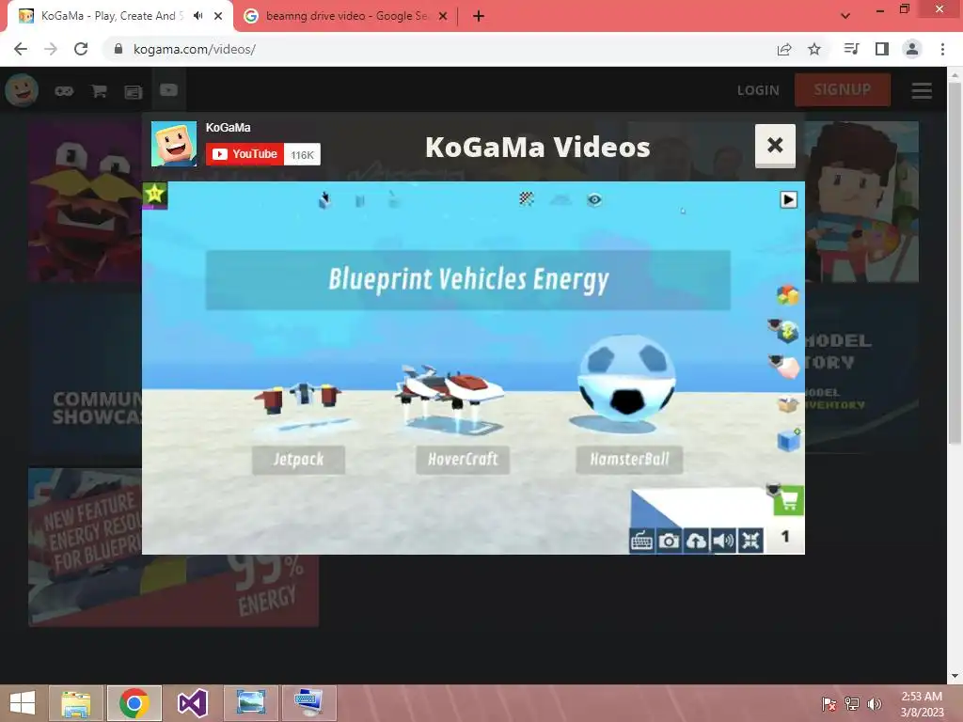The image size is (963, 722).
Task: Click the globe model icon on right
Action: (x=785, y=331)
